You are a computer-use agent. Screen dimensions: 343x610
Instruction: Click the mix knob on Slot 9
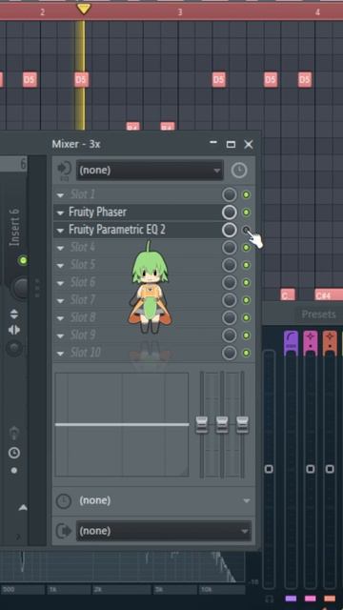point(230,335)
